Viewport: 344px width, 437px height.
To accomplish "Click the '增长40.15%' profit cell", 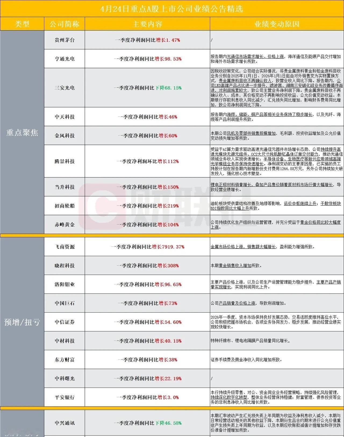I will (x=147, y=341).
